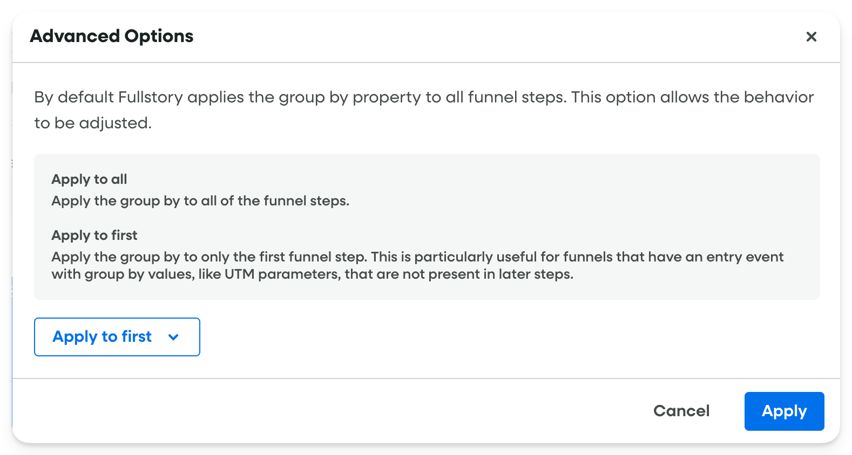Click the X to close Advanced Options
Screen dimensions: 852x455
pos(812,37)
